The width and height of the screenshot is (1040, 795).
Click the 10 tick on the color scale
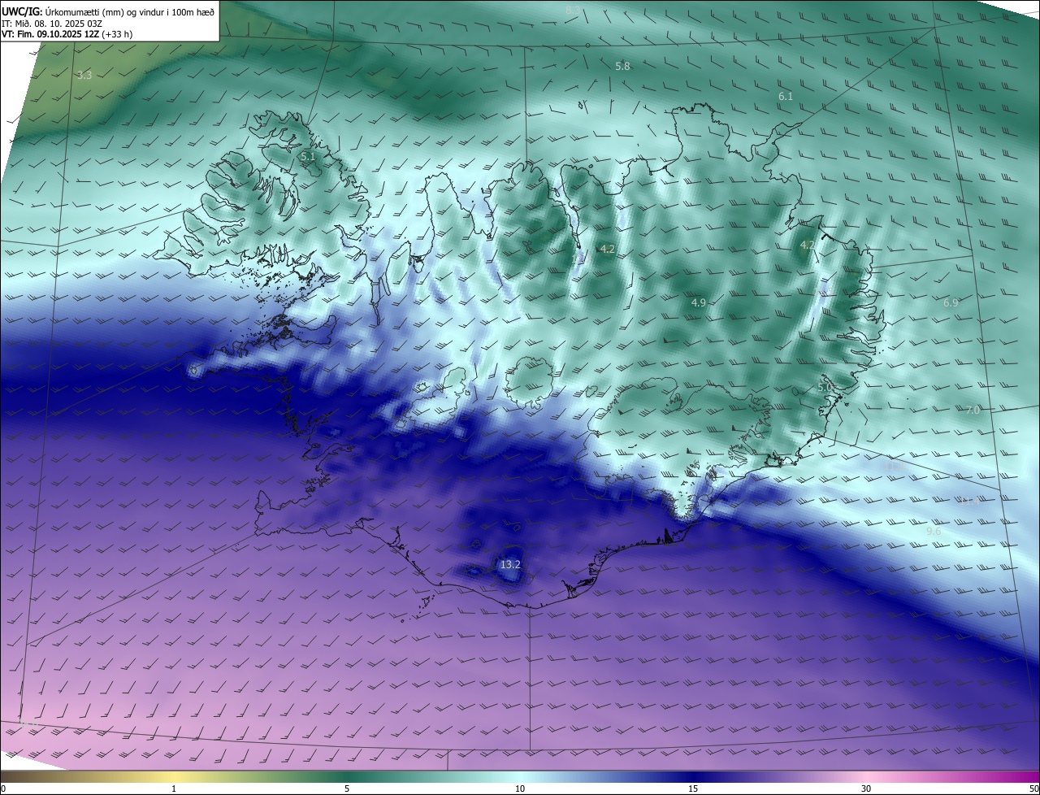(x=520, y=788)
